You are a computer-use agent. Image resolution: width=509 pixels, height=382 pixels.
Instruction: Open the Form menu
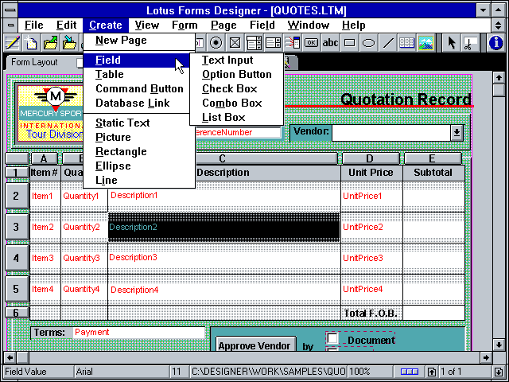[x=185, y=25]
